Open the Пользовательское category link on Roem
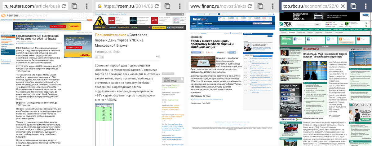This screenshot has width=372, height=146. pos(111,35)
